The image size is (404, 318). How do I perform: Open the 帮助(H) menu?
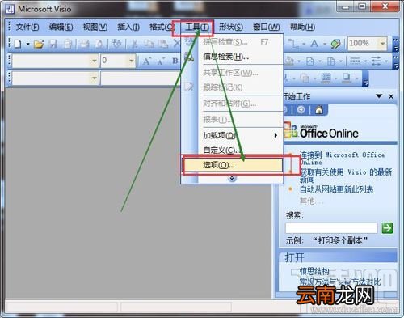click(302, 27)
